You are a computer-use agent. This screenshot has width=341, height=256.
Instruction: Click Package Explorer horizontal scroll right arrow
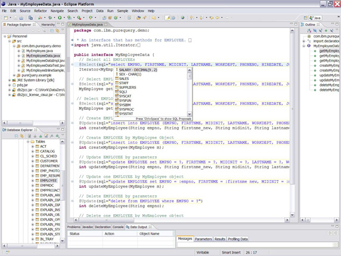[x=62, y=123]
